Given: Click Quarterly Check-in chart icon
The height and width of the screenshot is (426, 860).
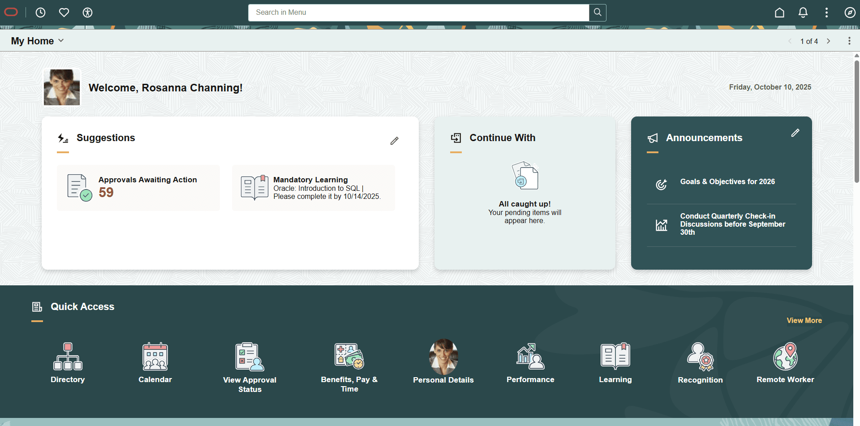Looking at the screenshot, I should (x=662, y=225).
